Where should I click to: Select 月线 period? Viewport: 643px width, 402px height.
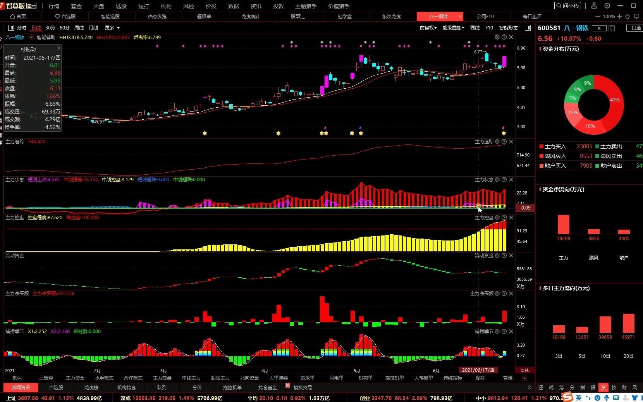[93, 28]
